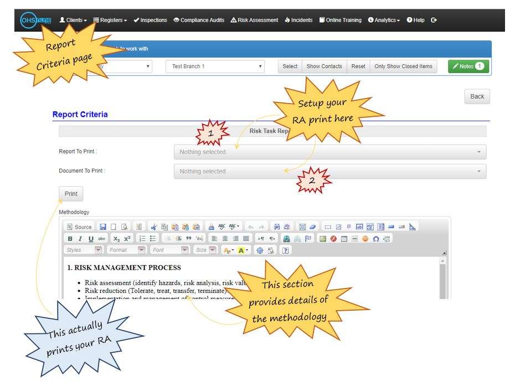Click the Italic formatting icon
Viewport: 515px width, 386px height.
(81, 239)
